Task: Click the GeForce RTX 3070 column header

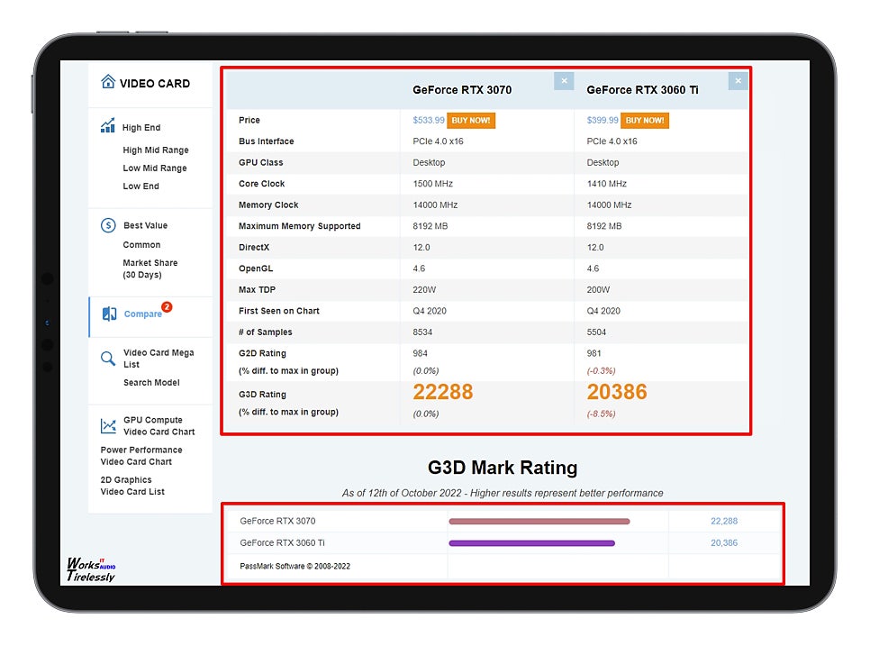Action: (462, 90)
